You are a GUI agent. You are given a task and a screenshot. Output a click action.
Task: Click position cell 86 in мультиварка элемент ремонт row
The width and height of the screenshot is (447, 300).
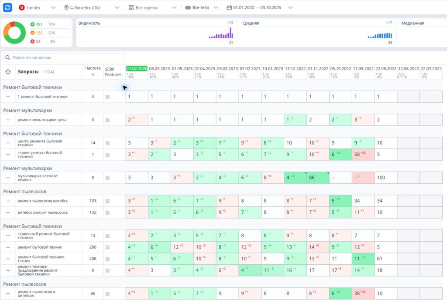[x=318, y=178]
